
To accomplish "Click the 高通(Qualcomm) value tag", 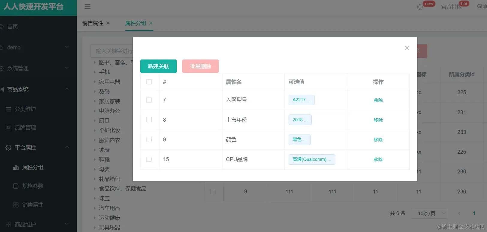I will [x=312, y=159].
